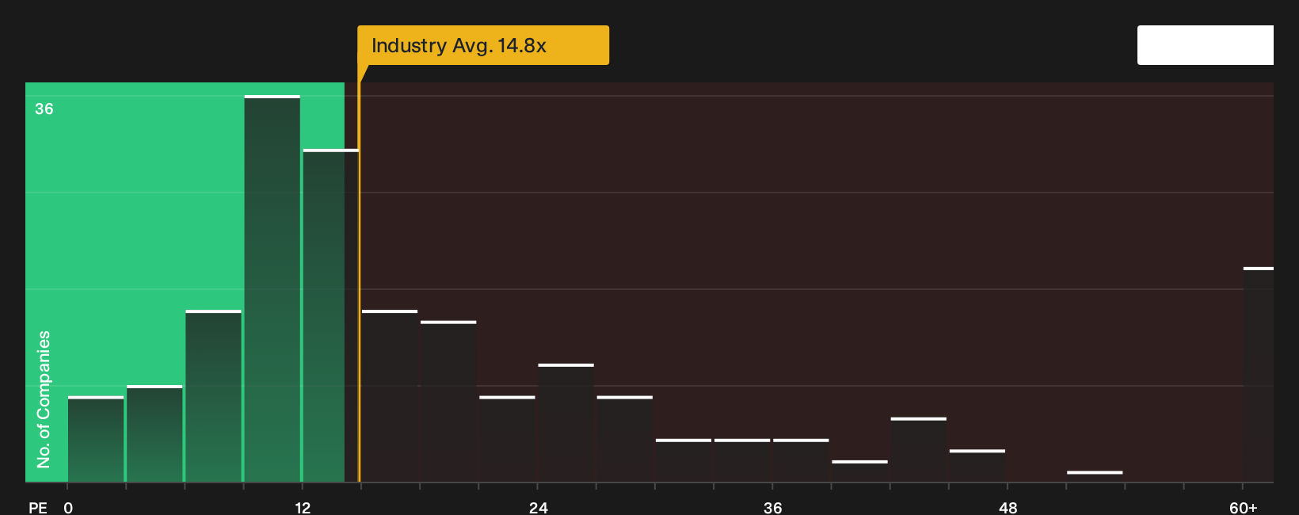Click the x-axis label 36
Viewport: 1299px width, 515px height.
(772, 508)
